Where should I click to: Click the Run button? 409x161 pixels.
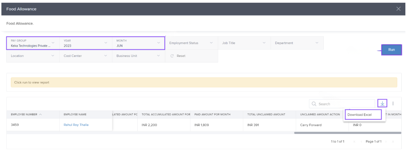click(391, 50)
